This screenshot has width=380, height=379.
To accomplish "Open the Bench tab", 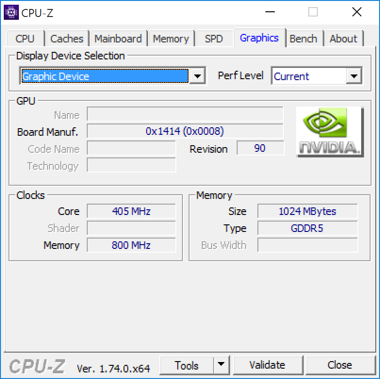I will tap(304, 39).
